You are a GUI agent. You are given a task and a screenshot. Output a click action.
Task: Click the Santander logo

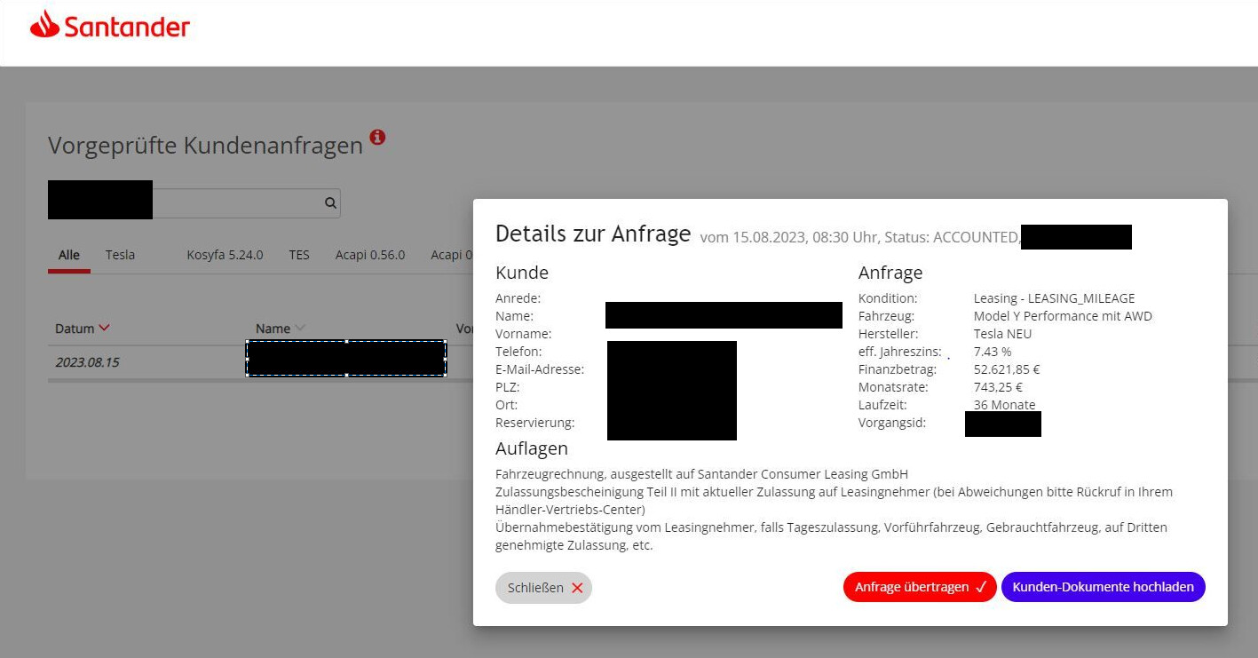click(110, 27)
